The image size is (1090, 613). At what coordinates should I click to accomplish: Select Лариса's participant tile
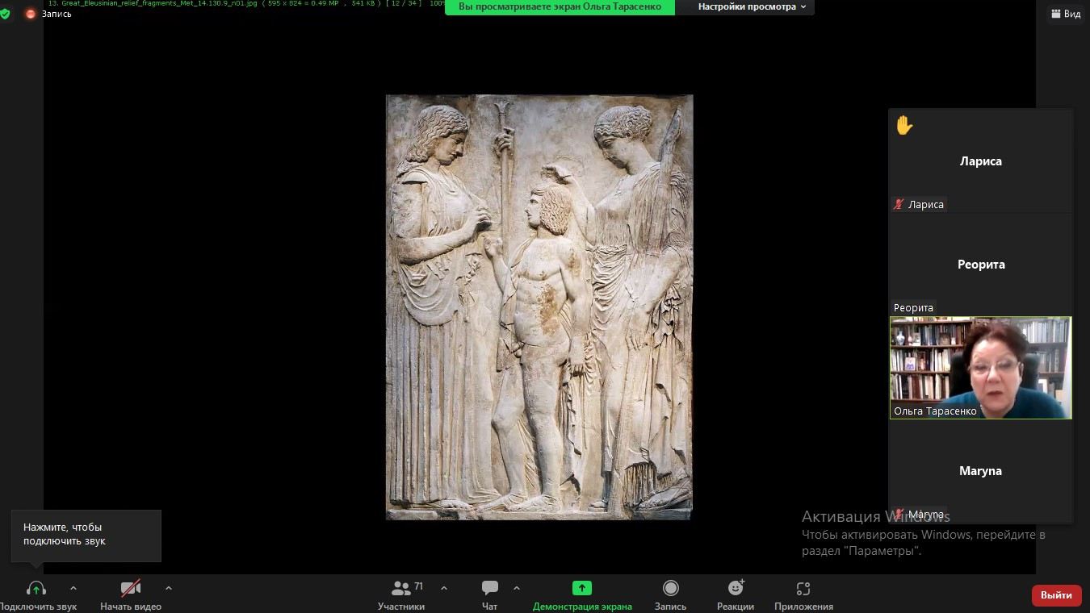point(981,161)
